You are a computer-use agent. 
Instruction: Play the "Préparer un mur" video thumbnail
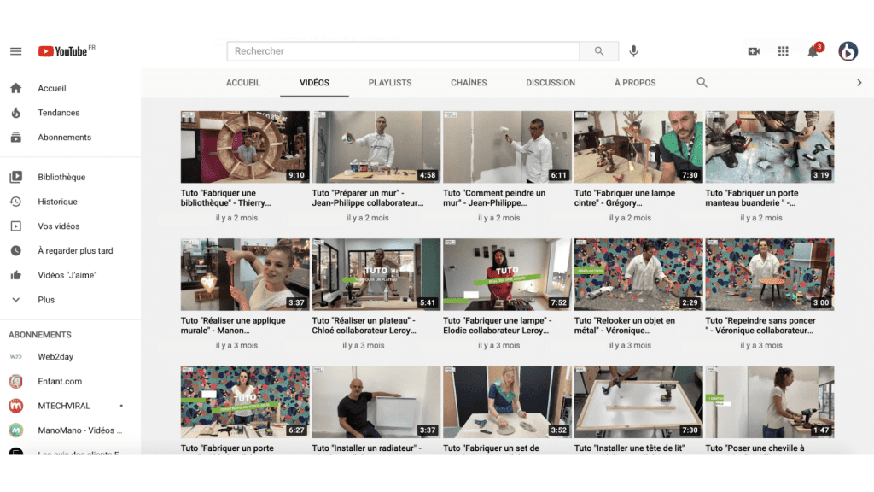376,147
